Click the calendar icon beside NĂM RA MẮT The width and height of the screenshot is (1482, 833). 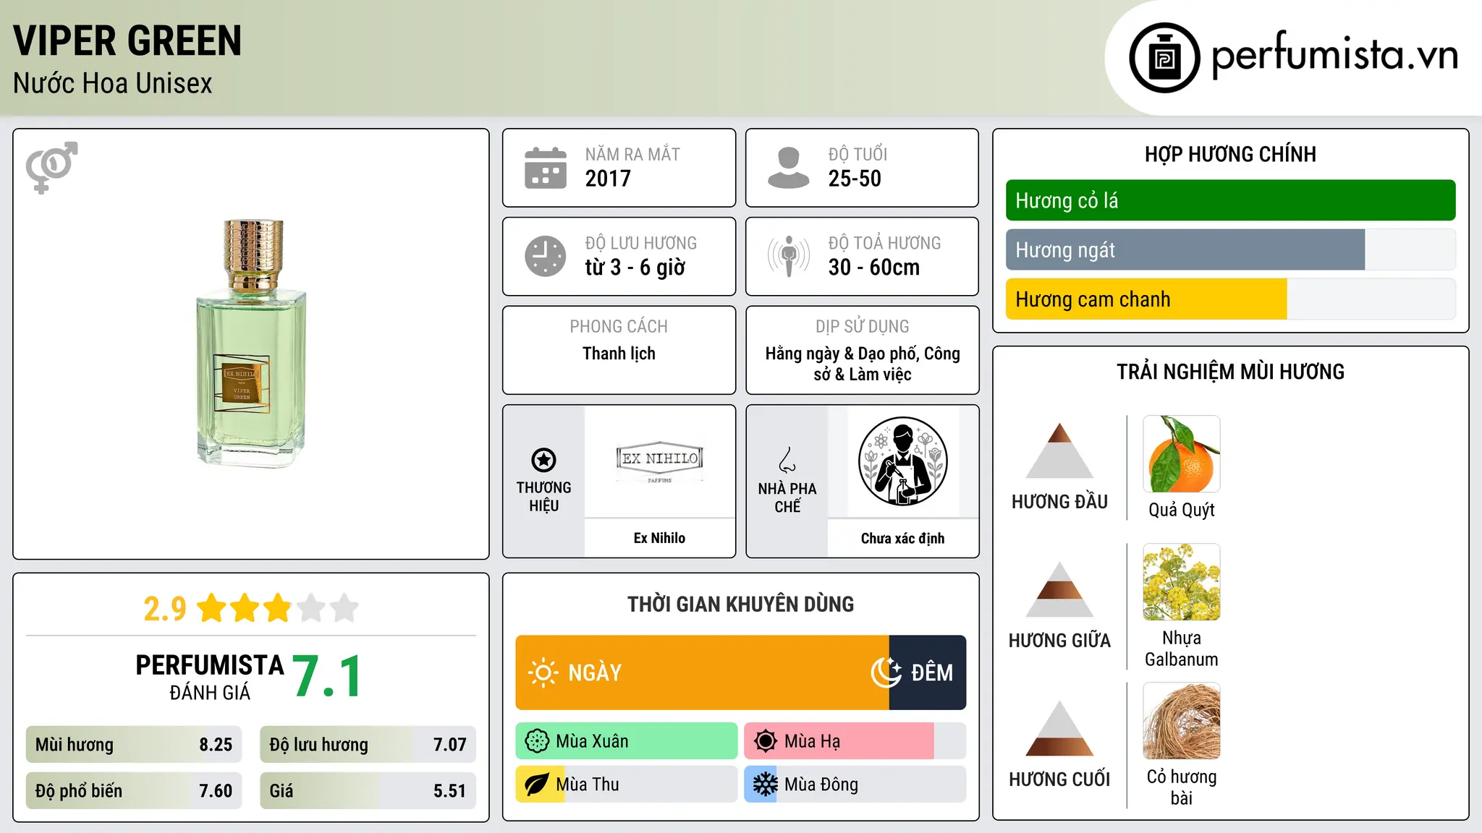(546, 168)
